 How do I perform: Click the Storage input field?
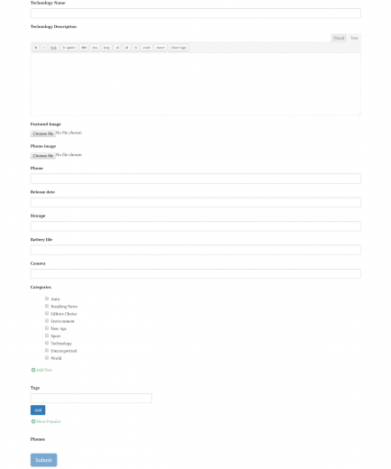(195, 226)
